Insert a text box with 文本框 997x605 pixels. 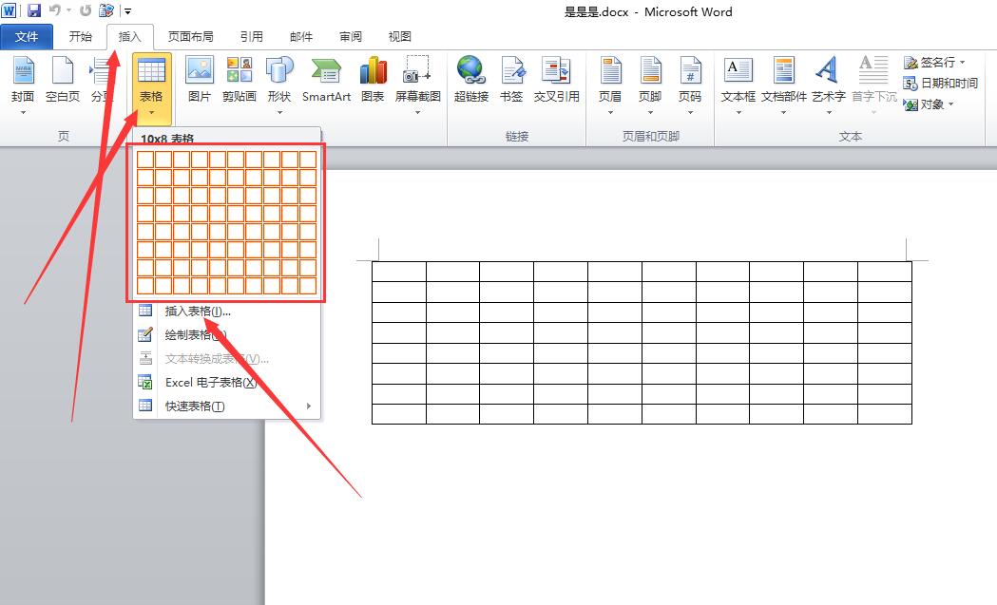tap(738, 80)
